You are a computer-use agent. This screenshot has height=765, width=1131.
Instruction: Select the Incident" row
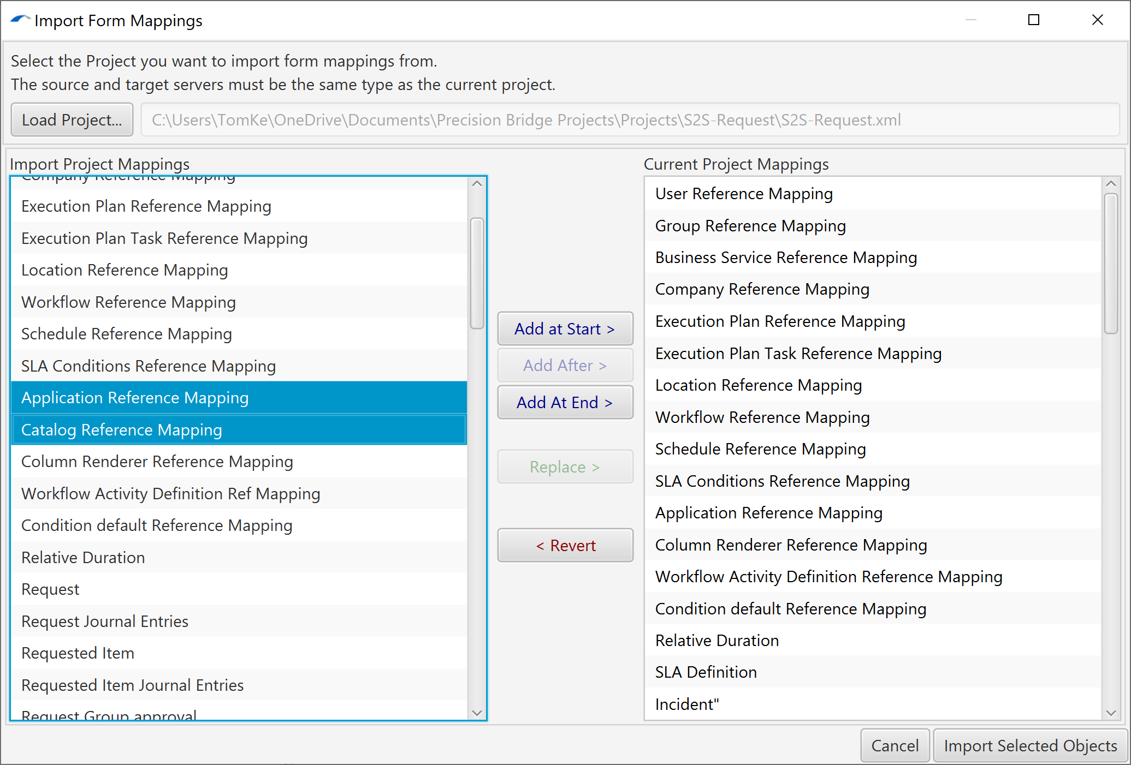pos(873,704)
